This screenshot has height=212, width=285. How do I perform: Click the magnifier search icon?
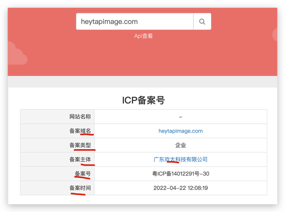pyautogui.click(x=202, y=22)
